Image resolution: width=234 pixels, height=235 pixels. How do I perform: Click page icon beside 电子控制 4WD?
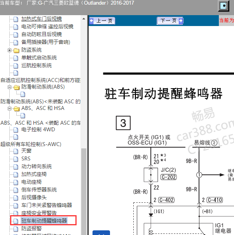tap(16, 130)
